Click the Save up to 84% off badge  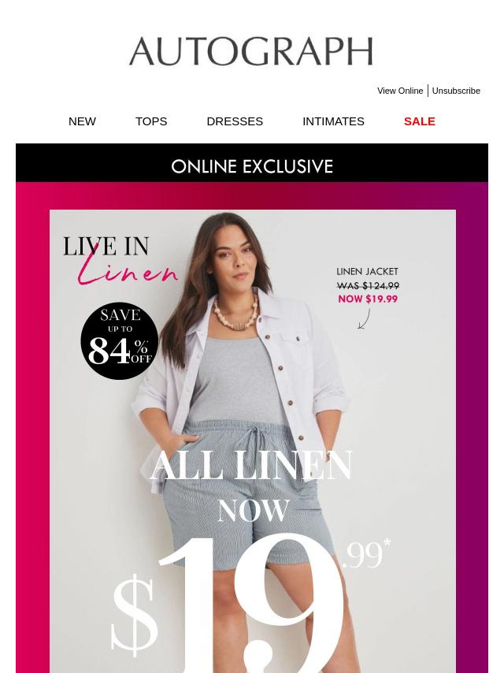[120, 341]
